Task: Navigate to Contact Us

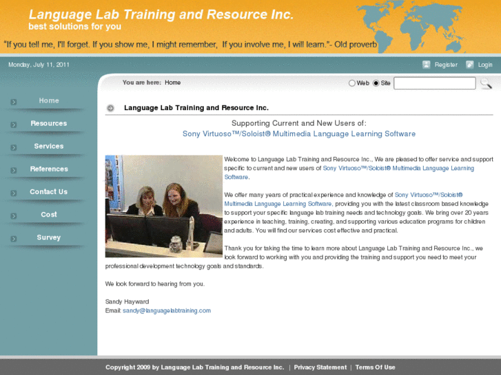Action: 48,192
